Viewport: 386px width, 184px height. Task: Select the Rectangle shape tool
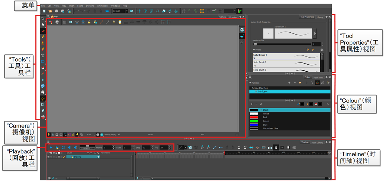[43, 61]
